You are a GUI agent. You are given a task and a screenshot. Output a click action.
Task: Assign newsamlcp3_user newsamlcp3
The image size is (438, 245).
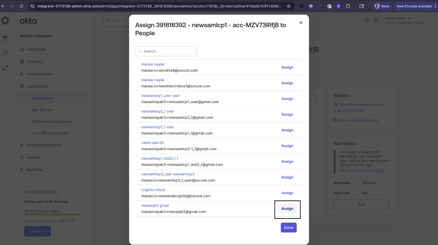click(287, 177)
